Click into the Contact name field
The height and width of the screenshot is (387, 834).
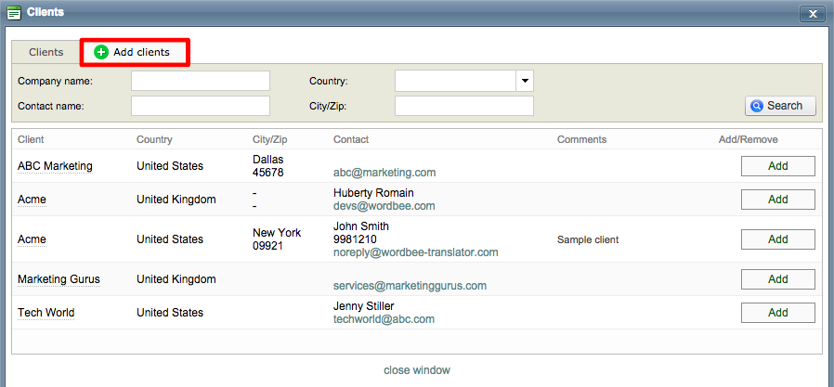200,106
